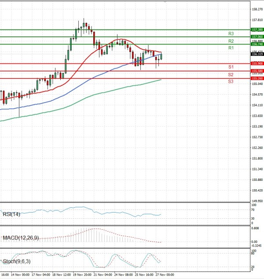Screen dimensions: 264x279
Task: Click the RSI(14) indicator label
Action: point(11,214)
